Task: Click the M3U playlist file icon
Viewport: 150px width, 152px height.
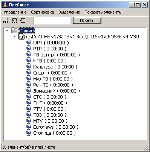Action: (x=21, y=36)
